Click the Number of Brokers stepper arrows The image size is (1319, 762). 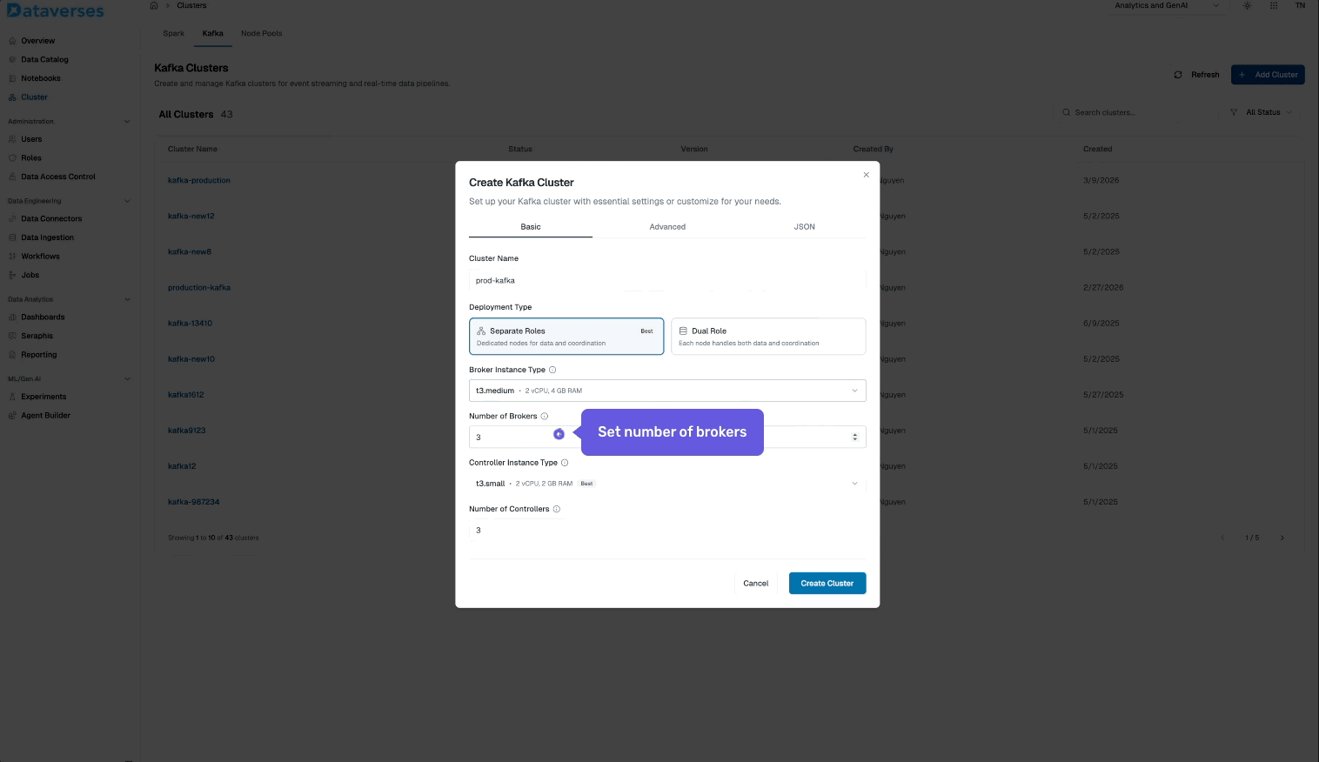pyautogui.click(x=855, y=437)
